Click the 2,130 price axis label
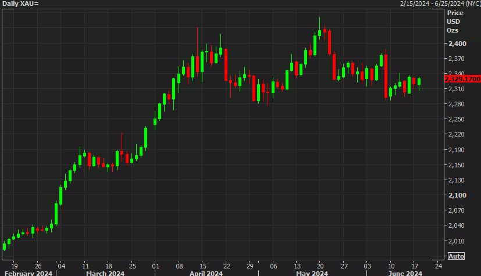Image resolution: width=481 pixels, height=276 pixels. (x=457, y=180)
